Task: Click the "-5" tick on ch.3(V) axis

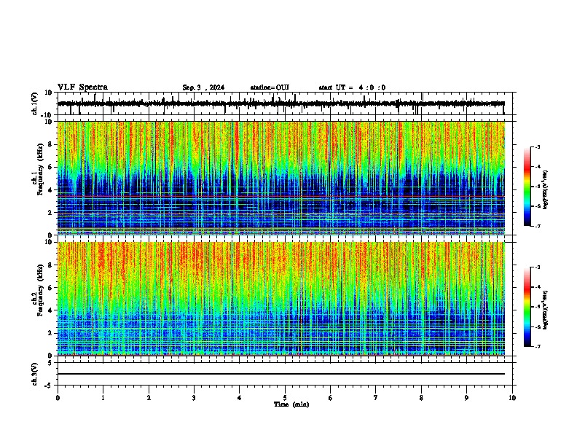Action: coord(50,386)
